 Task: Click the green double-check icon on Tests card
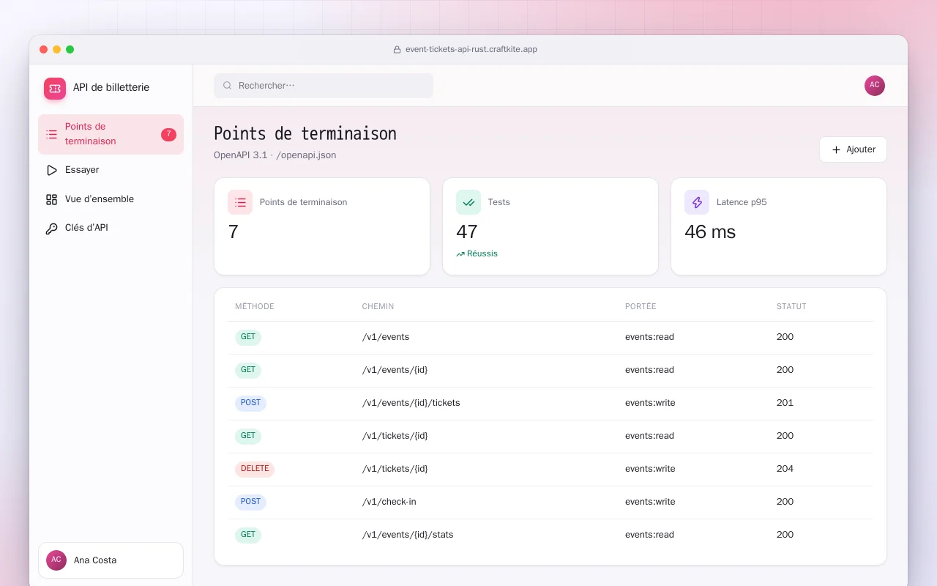[x=468, y=202]
